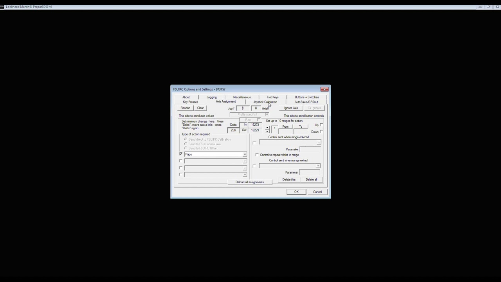This screenshot has width=501, height=282.
Task: Confirm with the OK button
Action: (296, 192)
